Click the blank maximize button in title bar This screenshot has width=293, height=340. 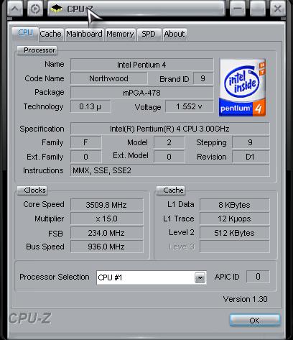pyautogui.click(x=258, y=9)
